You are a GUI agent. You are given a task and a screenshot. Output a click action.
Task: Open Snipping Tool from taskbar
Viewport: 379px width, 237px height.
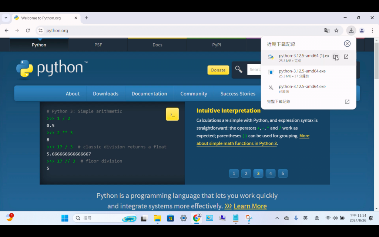[249, 218]
